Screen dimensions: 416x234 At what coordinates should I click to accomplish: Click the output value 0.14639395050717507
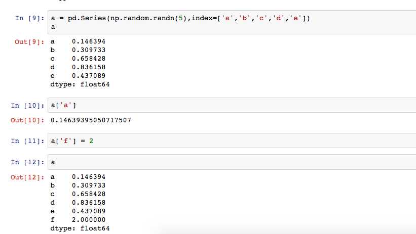coord(91,120)
